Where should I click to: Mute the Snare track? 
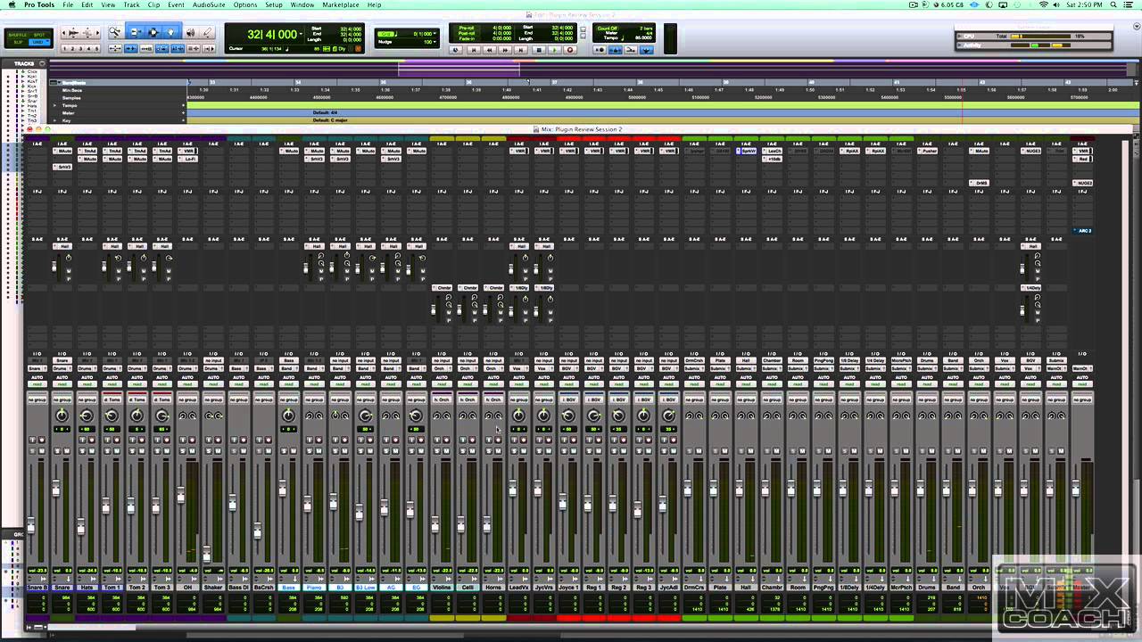pyautogui.click(x=67, y=451)
